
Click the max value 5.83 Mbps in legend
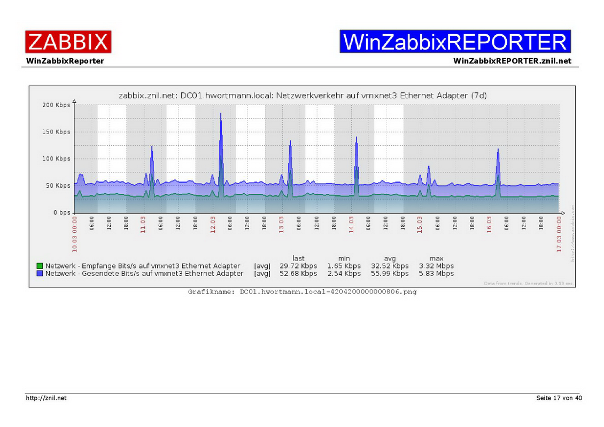[436, 274]
